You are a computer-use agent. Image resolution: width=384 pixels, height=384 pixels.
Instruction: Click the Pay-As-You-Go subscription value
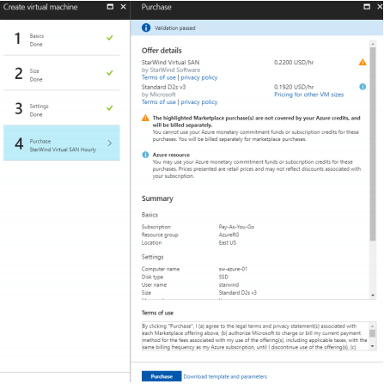236,227
